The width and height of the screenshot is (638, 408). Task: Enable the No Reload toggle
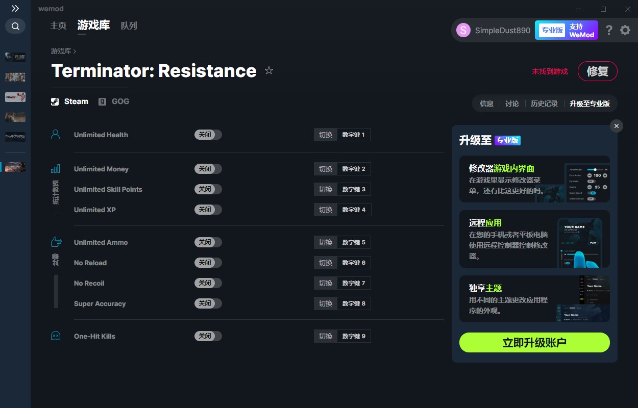point(208,263)
